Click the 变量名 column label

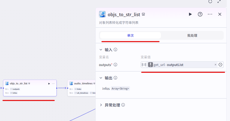click(x=104, y=57)
